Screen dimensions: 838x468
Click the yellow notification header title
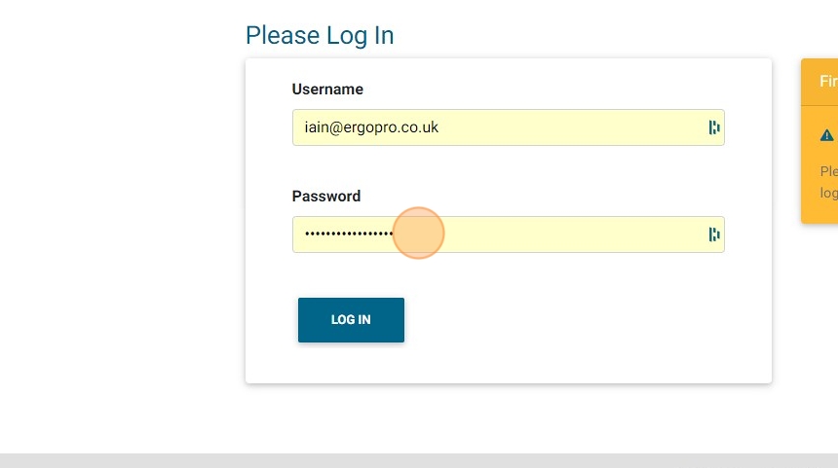point(828,82)
